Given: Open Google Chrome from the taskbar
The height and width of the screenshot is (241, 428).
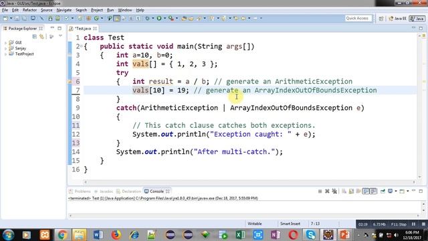Looking at the screenshot, I should point(62,235).
